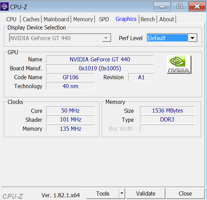Select the Default perf level value
This screenshot has width=207, height=200.
coord(168,38)
